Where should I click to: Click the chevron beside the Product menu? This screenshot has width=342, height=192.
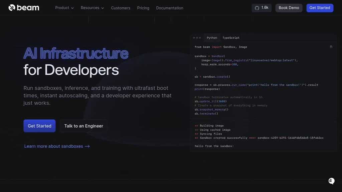coord(72,8)
